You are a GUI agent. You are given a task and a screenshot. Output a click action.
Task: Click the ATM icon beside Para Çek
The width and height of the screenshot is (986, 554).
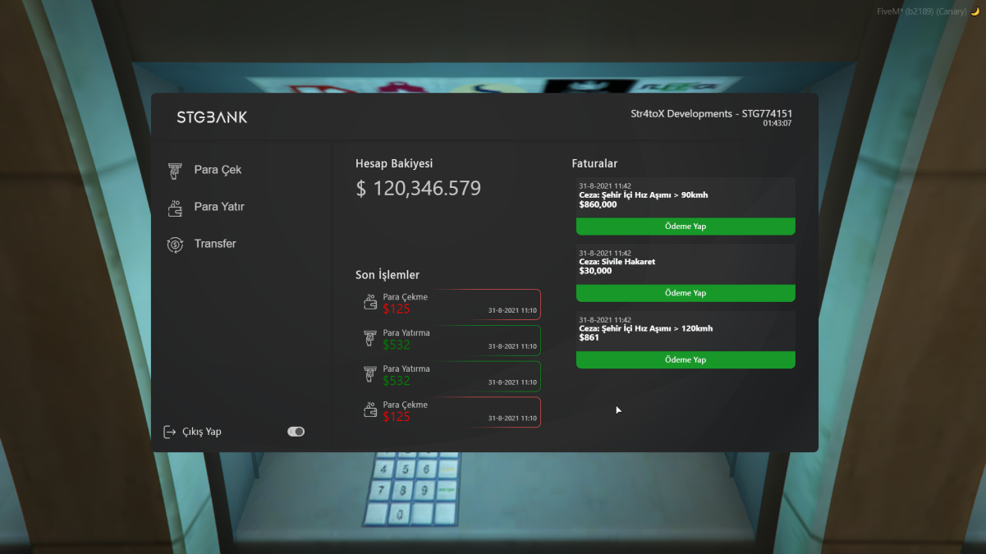(175, 170)
